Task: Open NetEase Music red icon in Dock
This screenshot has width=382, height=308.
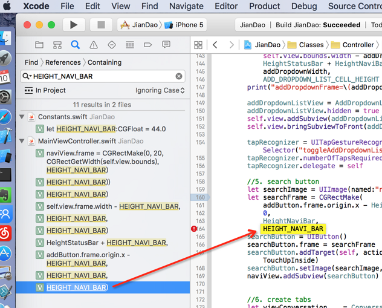Action: tap(5, 234)
